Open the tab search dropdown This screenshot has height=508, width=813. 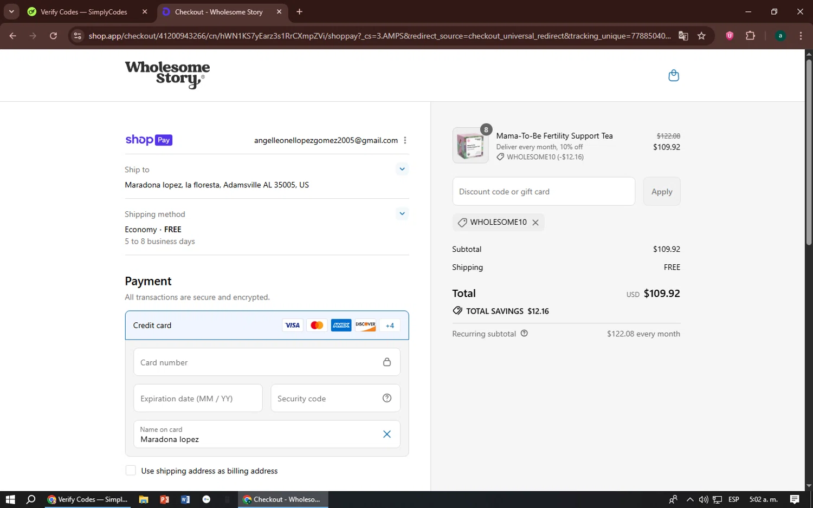click(11, 12)
